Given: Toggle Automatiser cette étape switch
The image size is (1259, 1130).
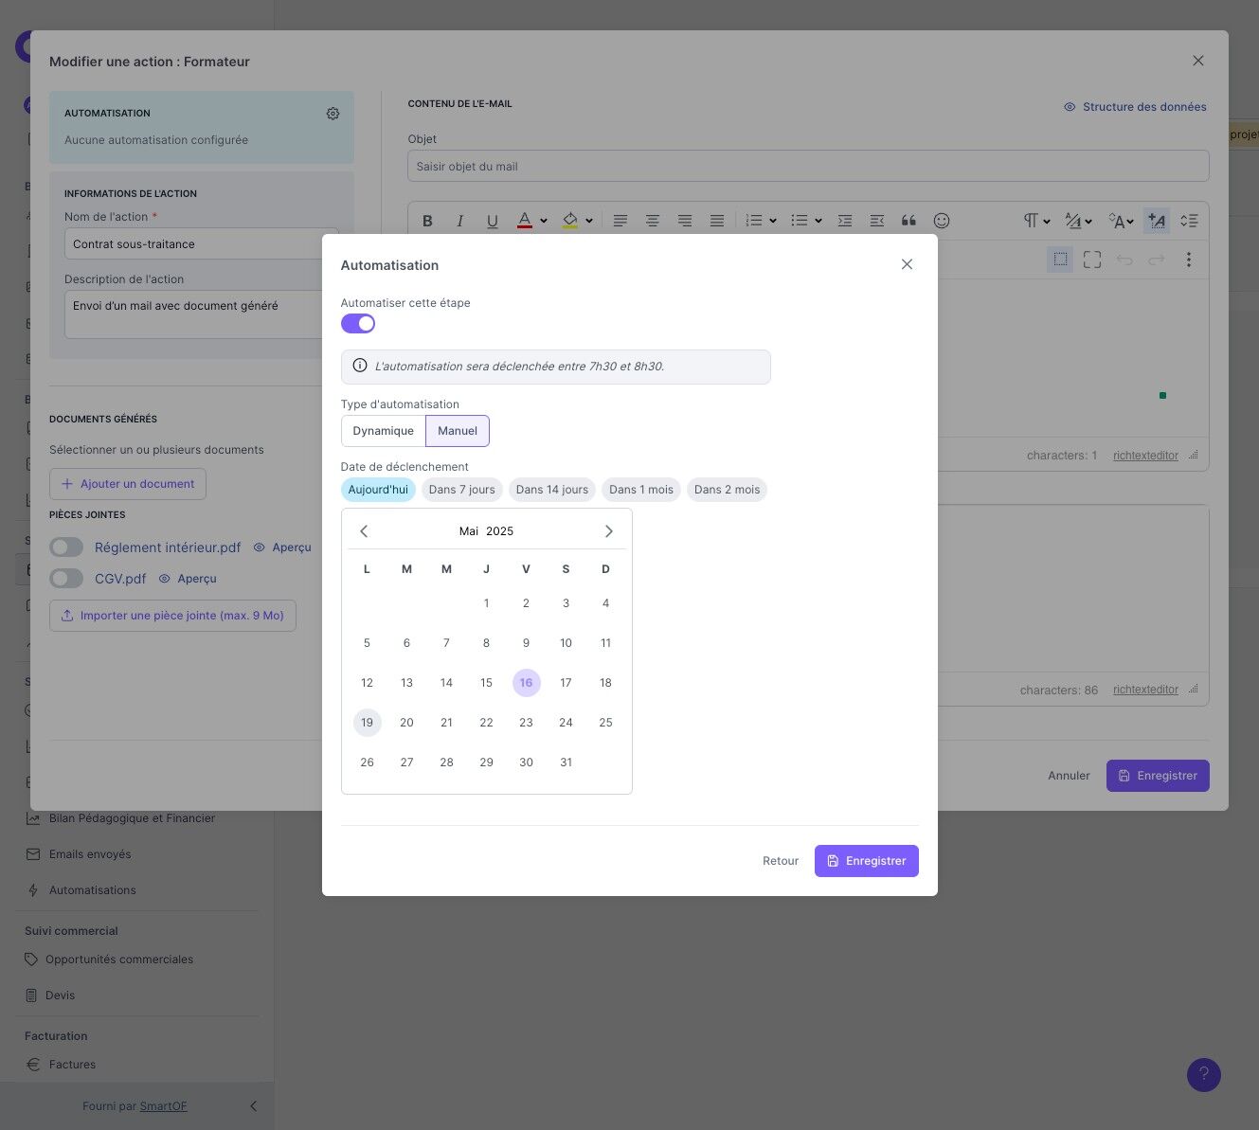Looking at the screenshot, I should pos(358,324).
